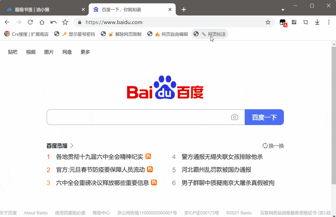The width and height of the screenshot is (336, 217).
Task: Run the 显示星号密码 bookmarklet
Action: [75, 34]
